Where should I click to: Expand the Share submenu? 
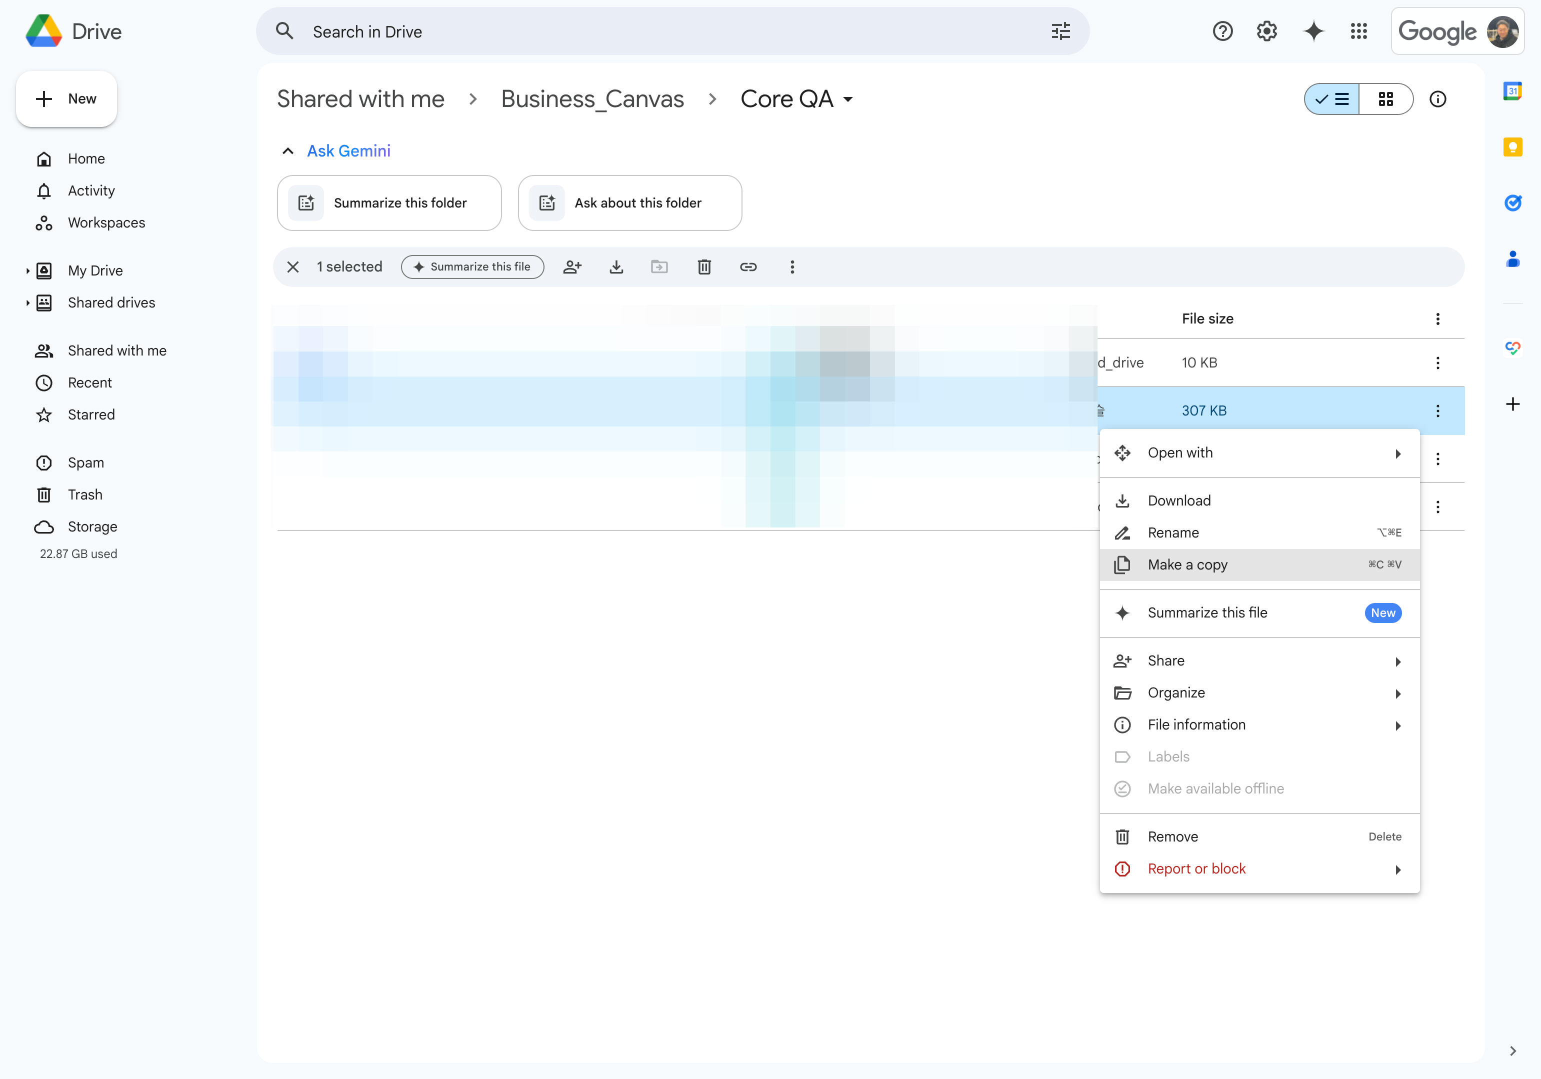[x=1259, y=661]
